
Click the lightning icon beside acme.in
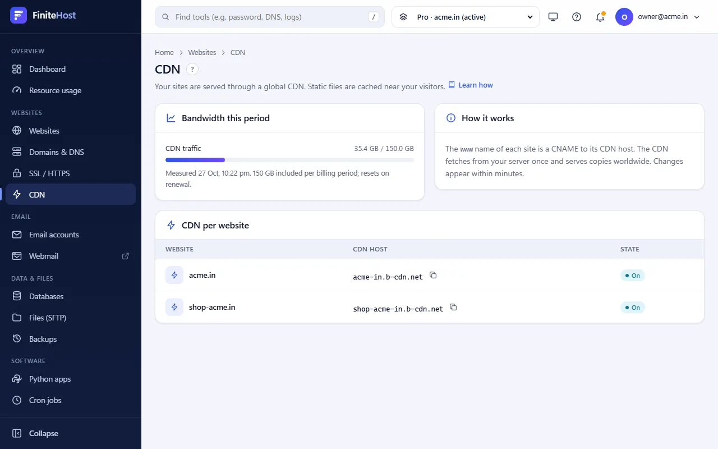[174, 275]
